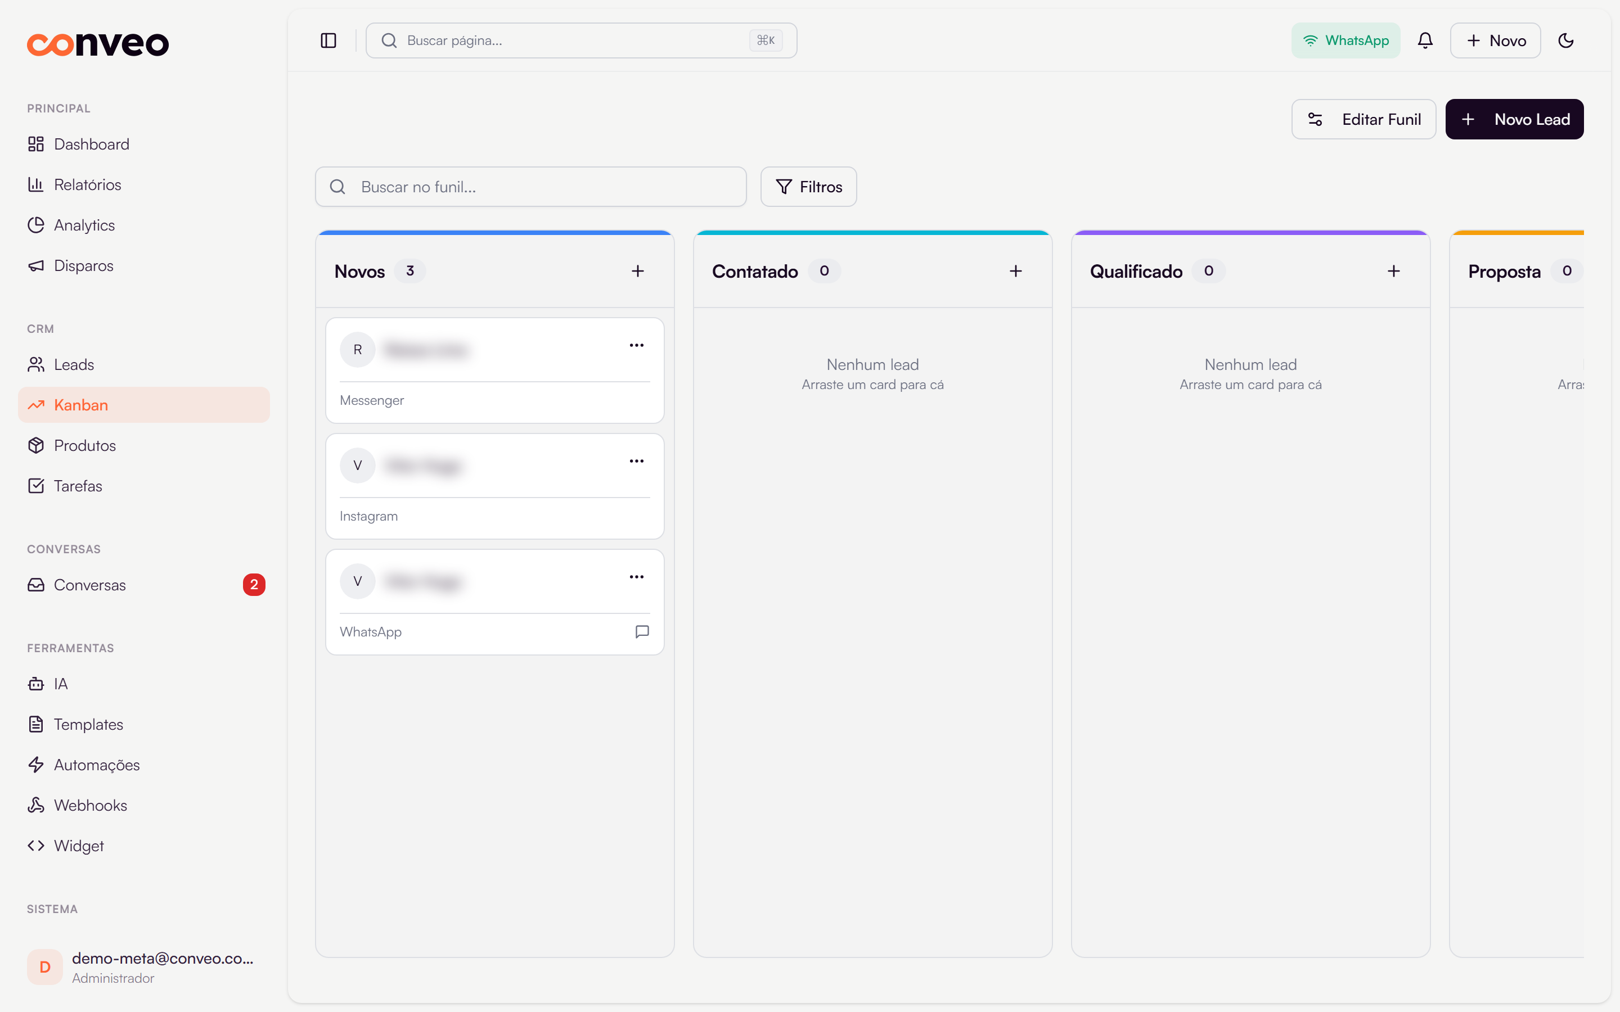Open IA tools in sidebar

pos(144,684)
